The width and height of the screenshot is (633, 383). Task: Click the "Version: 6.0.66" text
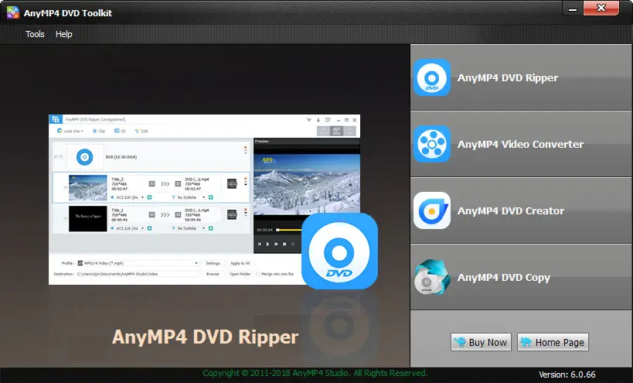(x=567, y=374)
